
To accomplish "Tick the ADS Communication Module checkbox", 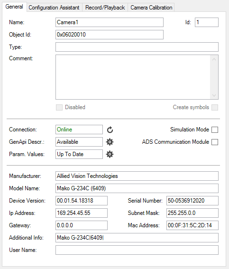I will tap(215, 142).
